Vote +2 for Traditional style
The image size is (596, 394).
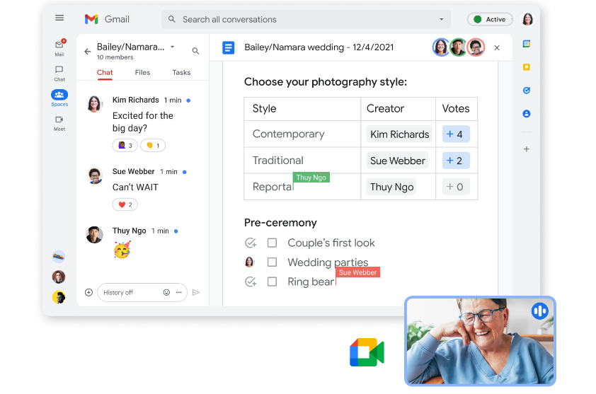pyautogui.click(x=456, y=161)
